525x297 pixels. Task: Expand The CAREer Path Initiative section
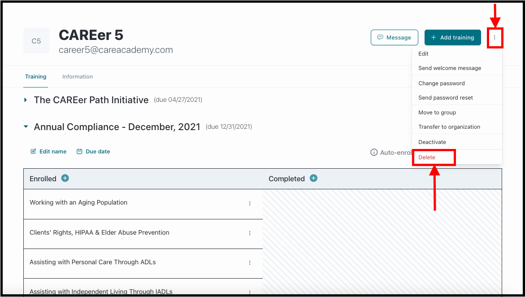pos(26,100)
